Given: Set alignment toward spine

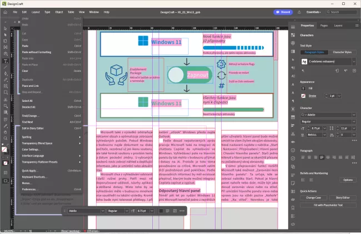Looking at the screenshot, I should pos(347,157).
